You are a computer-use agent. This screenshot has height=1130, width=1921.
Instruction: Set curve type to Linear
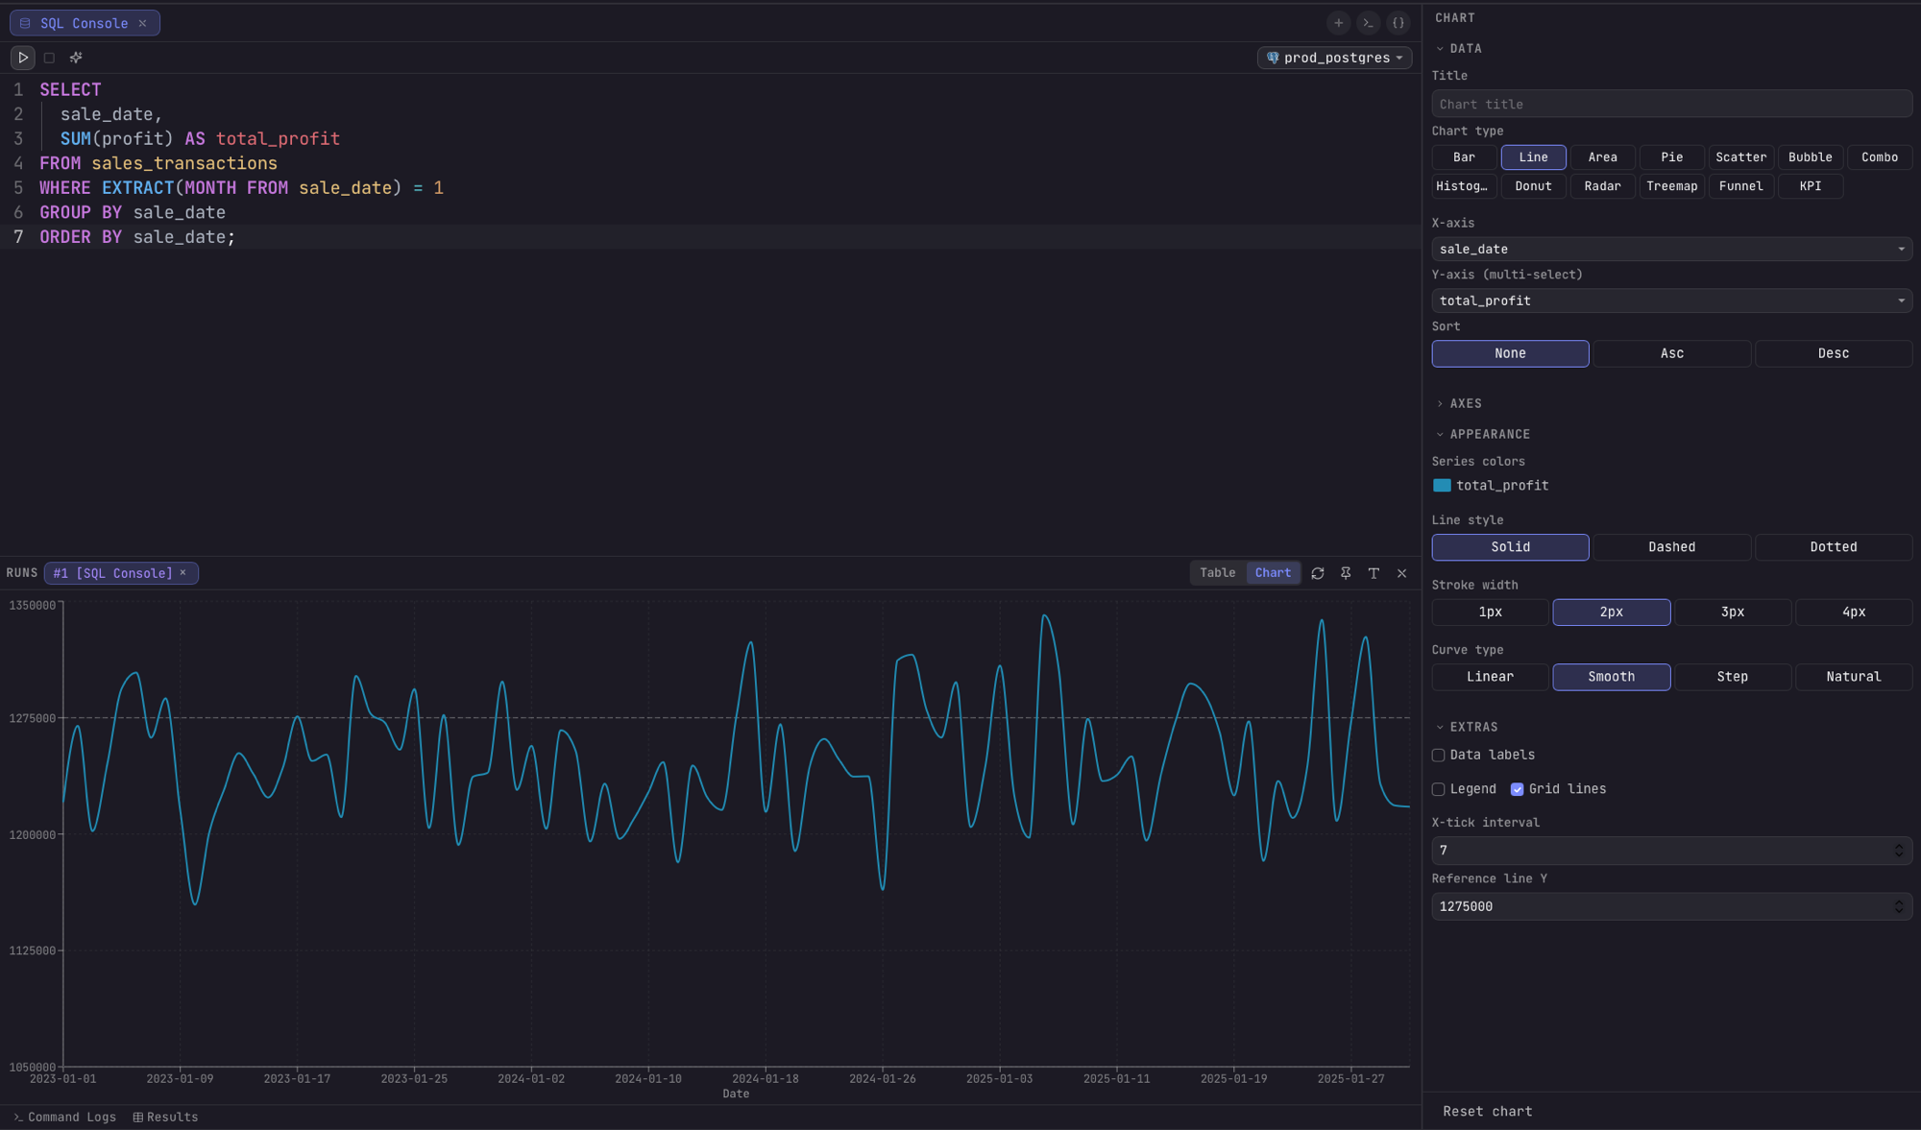point(1490,677)
